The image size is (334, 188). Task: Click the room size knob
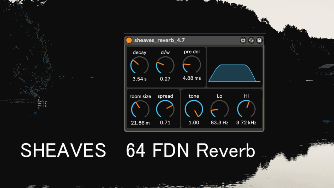click(140, 109)
